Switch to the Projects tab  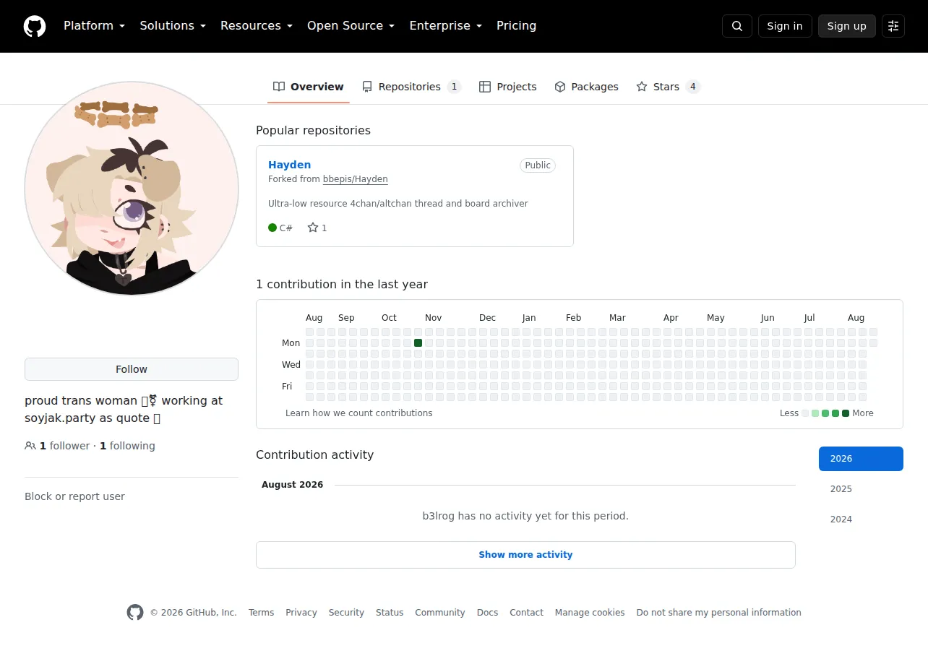click(508, 87)
